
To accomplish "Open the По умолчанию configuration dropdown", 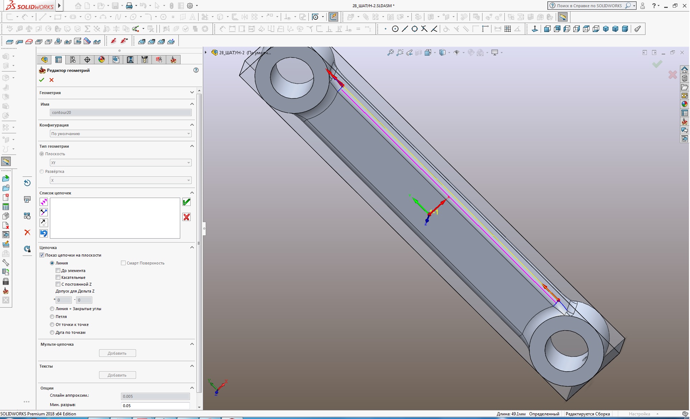I will click(x=120, y=134).
